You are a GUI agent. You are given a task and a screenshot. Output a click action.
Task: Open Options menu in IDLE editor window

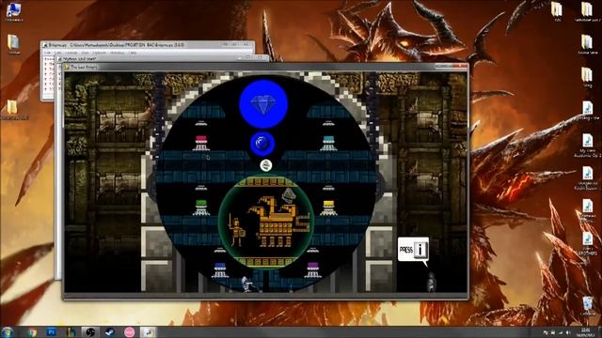point(99,53)
